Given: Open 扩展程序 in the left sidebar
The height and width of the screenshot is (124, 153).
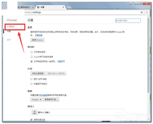Looking at the screenshot, I should coord(11,27).
